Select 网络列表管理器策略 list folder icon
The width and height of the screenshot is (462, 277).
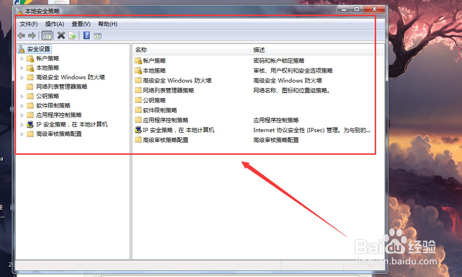(x=138, y=90)
